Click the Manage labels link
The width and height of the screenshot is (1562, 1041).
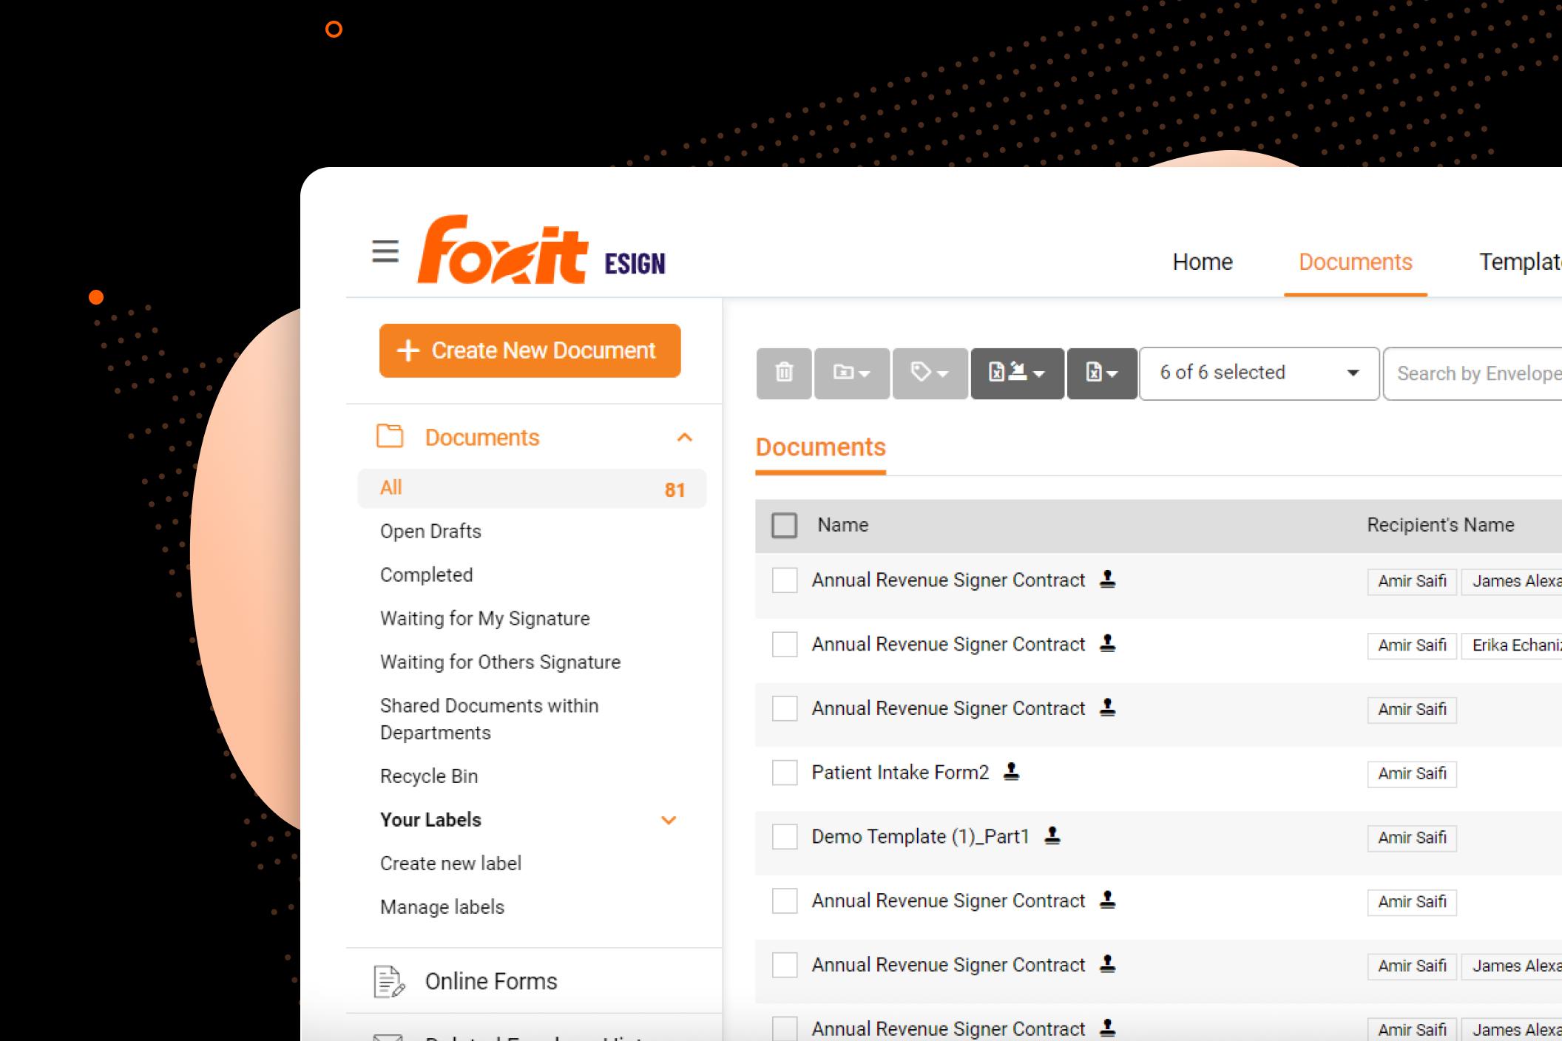(442, 906)
